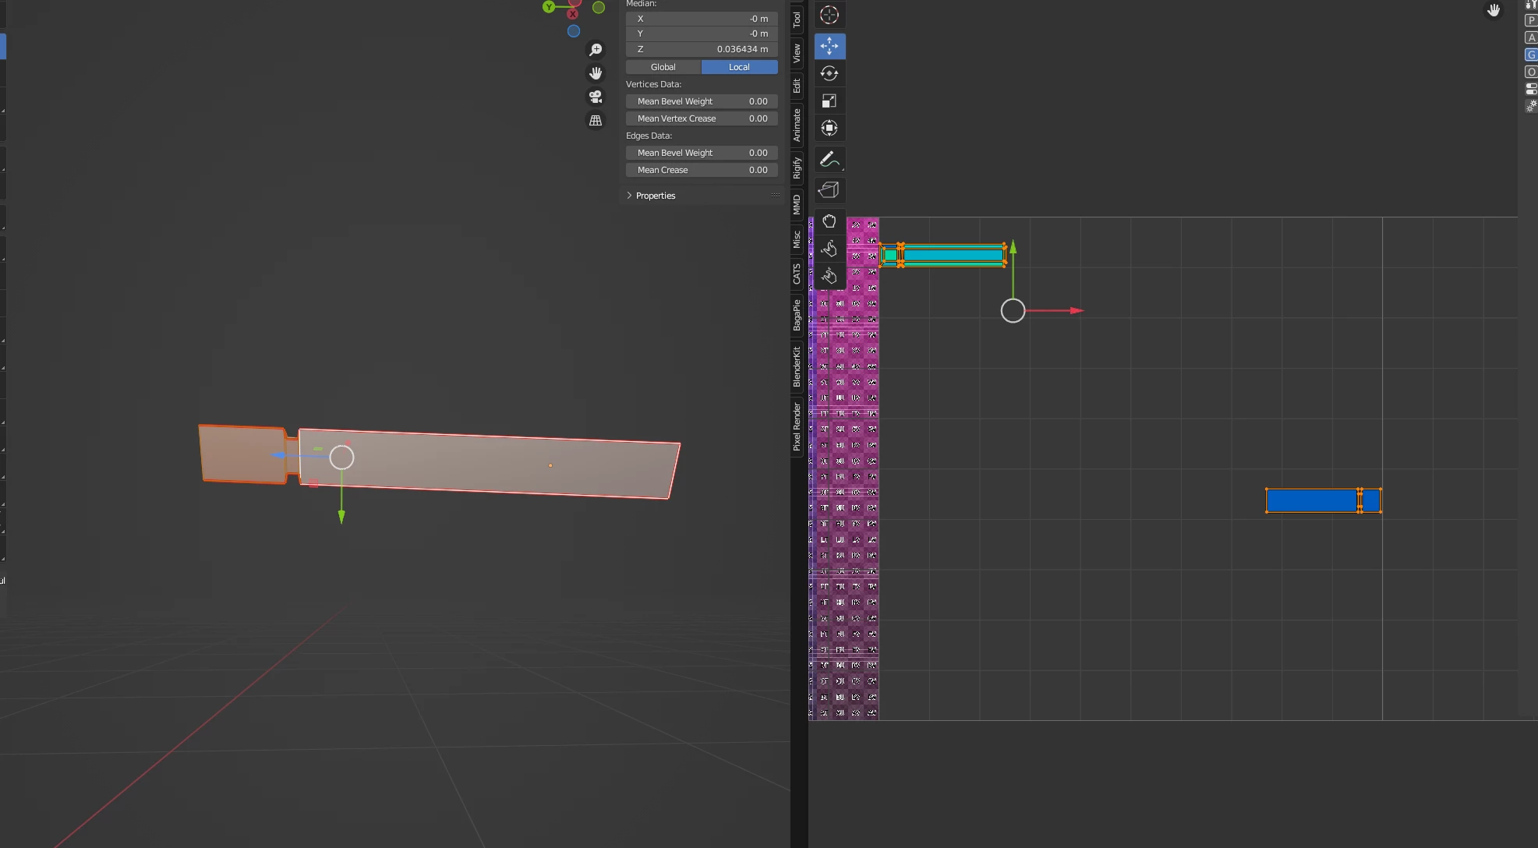Choose the UV Grab sculpt tool

tap(829, 221)
